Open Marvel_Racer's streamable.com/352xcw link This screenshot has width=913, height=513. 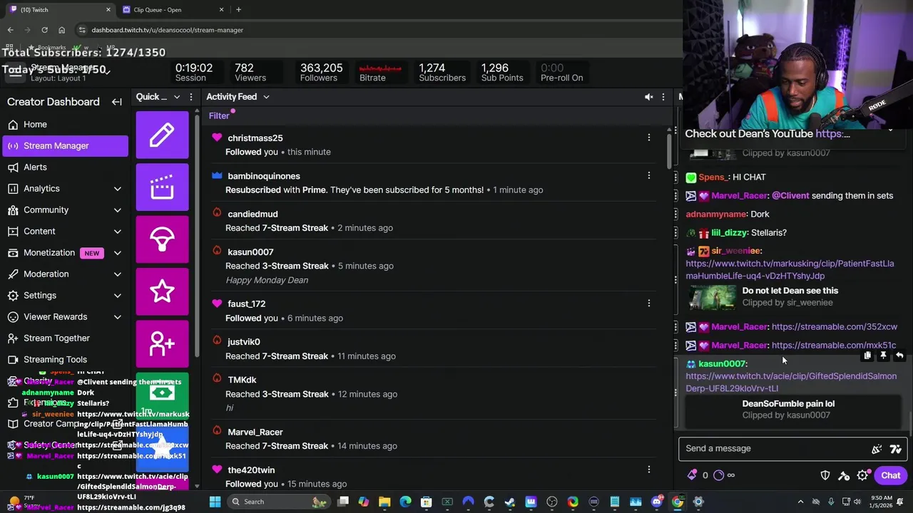point(835,327)
